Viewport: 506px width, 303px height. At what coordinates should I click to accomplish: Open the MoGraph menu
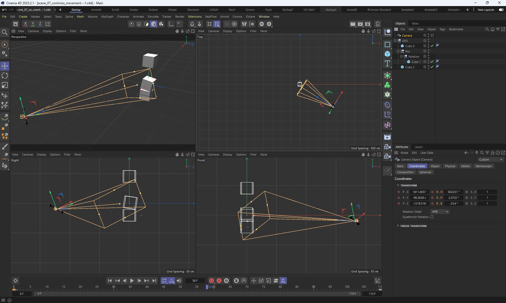pyautogui.click(x=107, y=17)
